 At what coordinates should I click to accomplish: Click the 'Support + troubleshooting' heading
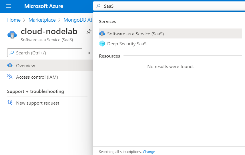coord(36,91)
